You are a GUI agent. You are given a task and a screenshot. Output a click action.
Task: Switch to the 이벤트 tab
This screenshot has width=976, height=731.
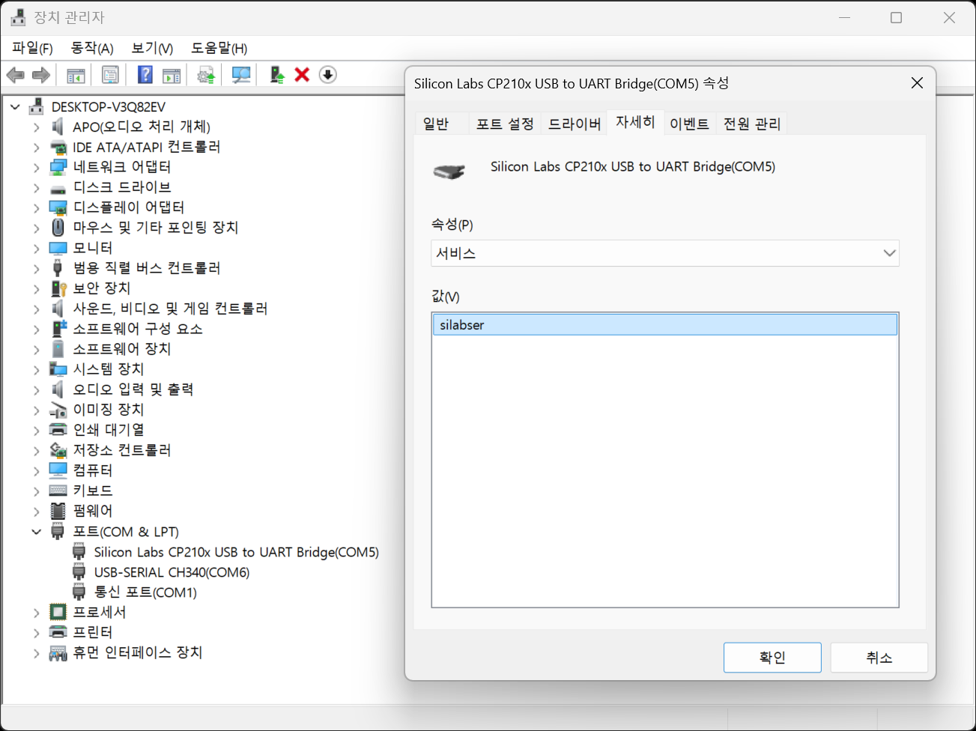click(x=689, y=124)
